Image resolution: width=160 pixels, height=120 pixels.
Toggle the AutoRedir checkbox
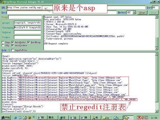pyautogui.click(x=13, y=42)
